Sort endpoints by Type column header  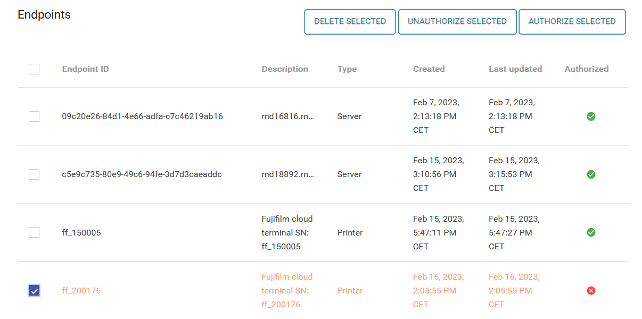347,69
